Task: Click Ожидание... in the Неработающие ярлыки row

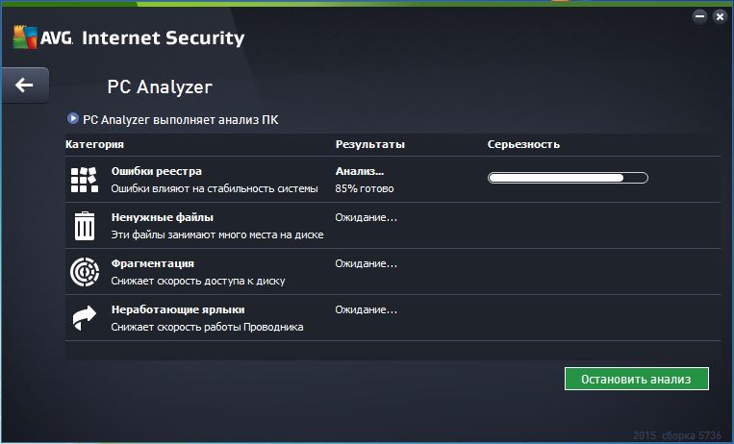Action: click(x=367, y=309)
